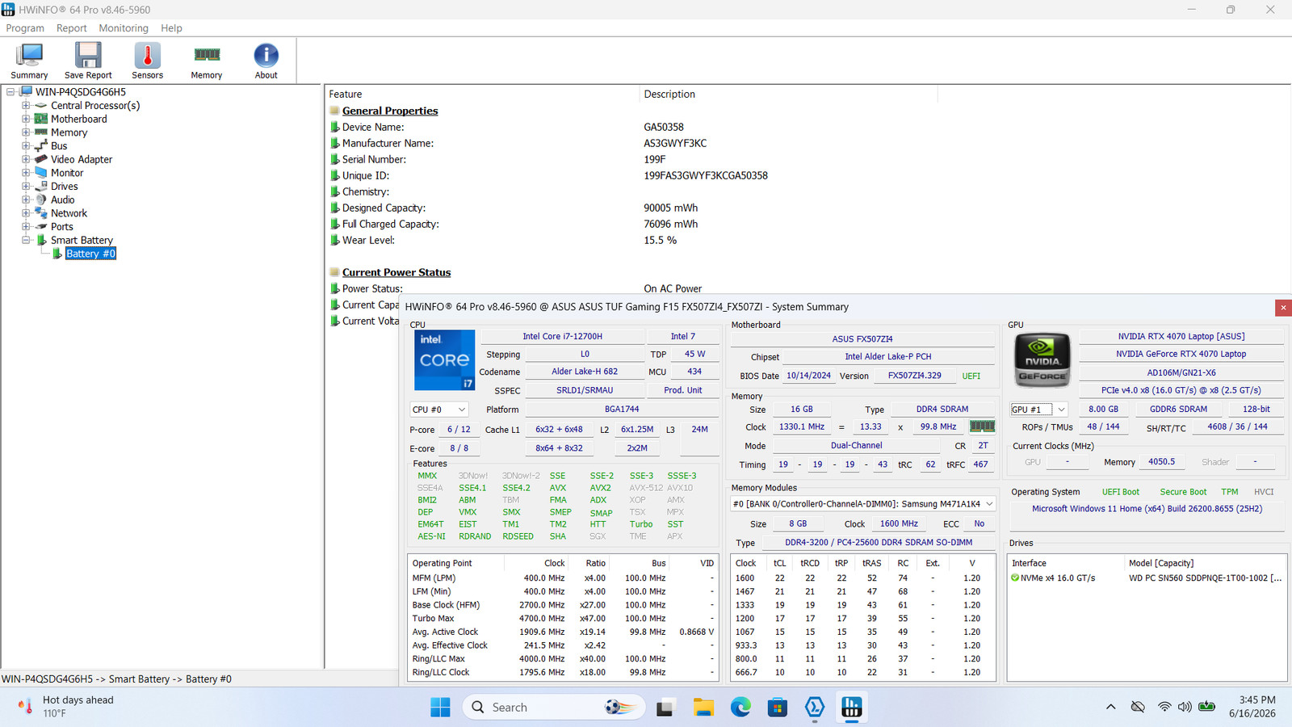Image resolution: width=1292 pixels, height=727 pixels.
Task: Open Microsoft Store from the taskbar
Action: coord(778,708)
